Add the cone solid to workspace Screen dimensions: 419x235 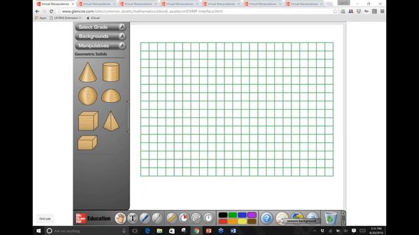[88, 72]
